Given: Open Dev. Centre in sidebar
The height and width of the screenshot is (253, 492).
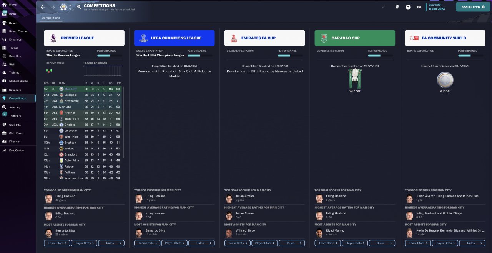Looking at the screenshot, I should click(x=18, y=151).
